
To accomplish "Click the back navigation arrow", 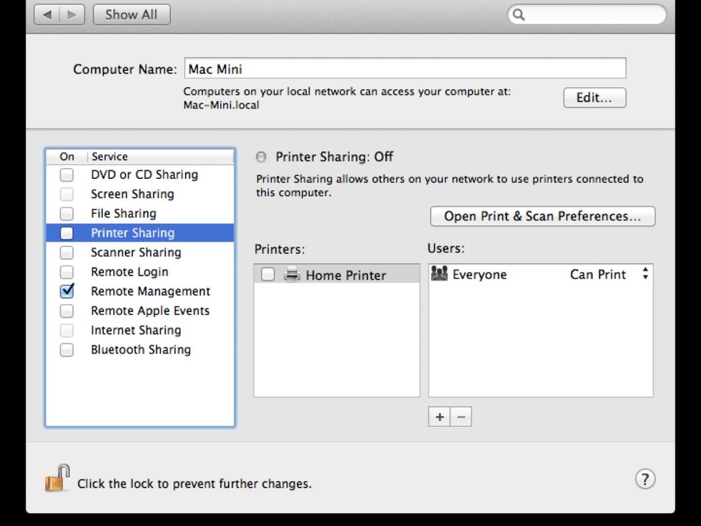I will 47,14.
